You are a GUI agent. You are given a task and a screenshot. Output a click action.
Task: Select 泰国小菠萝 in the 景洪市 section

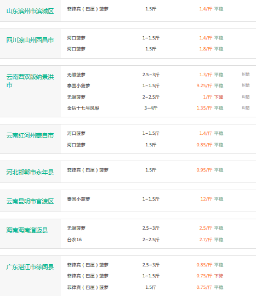click(79, 86)
